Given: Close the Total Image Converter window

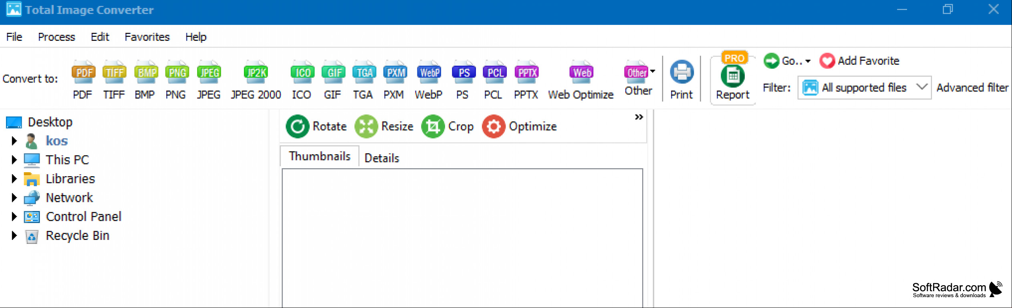Looking at the screenshot, I should 993,10.
